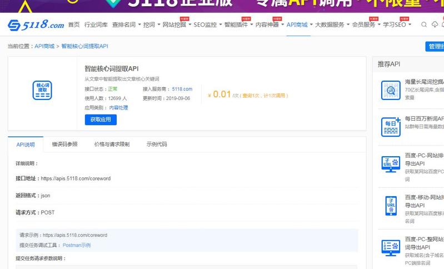The image size is (444, 269).
Task: Open the 5118.com logo homepage
Action: (x=36, y=25)
